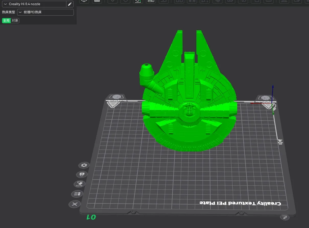
Task: Toggle the plate lock icon
Action: [82, 174]
